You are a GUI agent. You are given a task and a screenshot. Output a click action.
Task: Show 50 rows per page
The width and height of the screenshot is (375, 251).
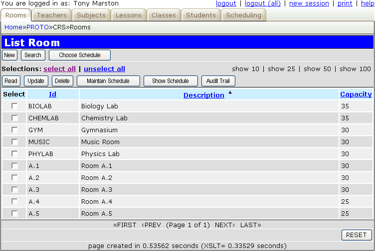pos(317,69)
